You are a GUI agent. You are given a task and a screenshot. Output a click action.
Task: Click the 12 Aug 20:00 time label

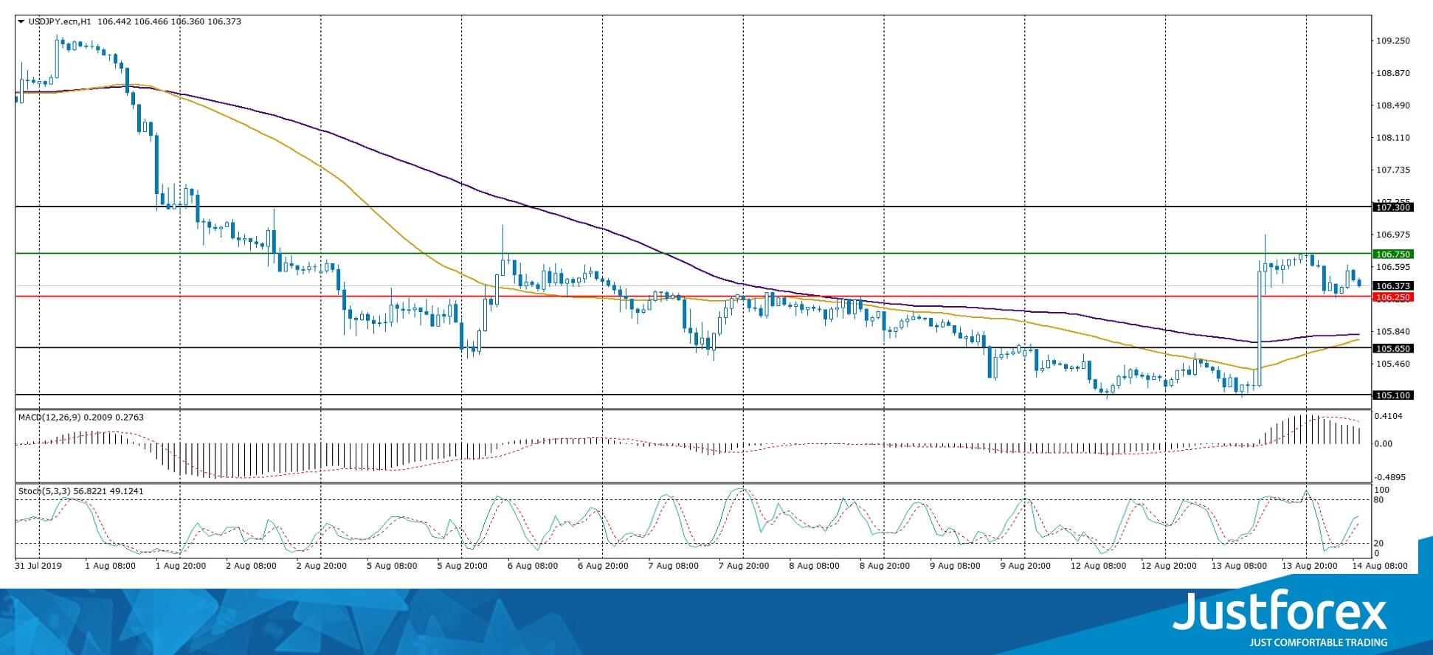1169,566
